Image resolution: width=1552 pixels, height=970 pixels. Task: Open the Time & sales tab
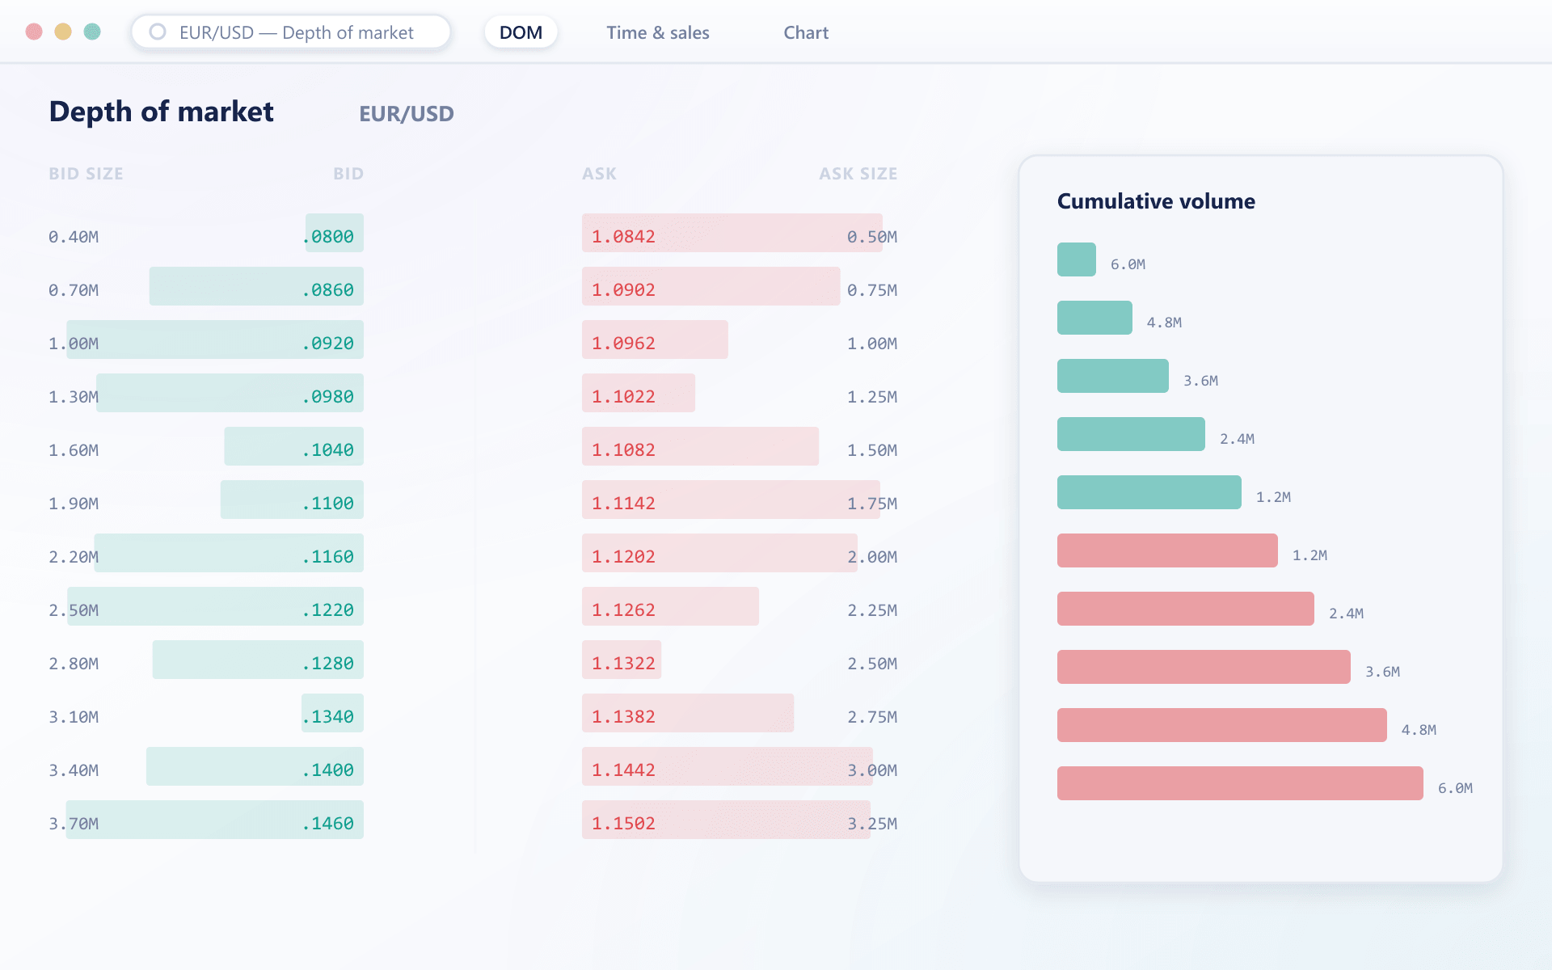pyautogui.click(x=658, y=32)
